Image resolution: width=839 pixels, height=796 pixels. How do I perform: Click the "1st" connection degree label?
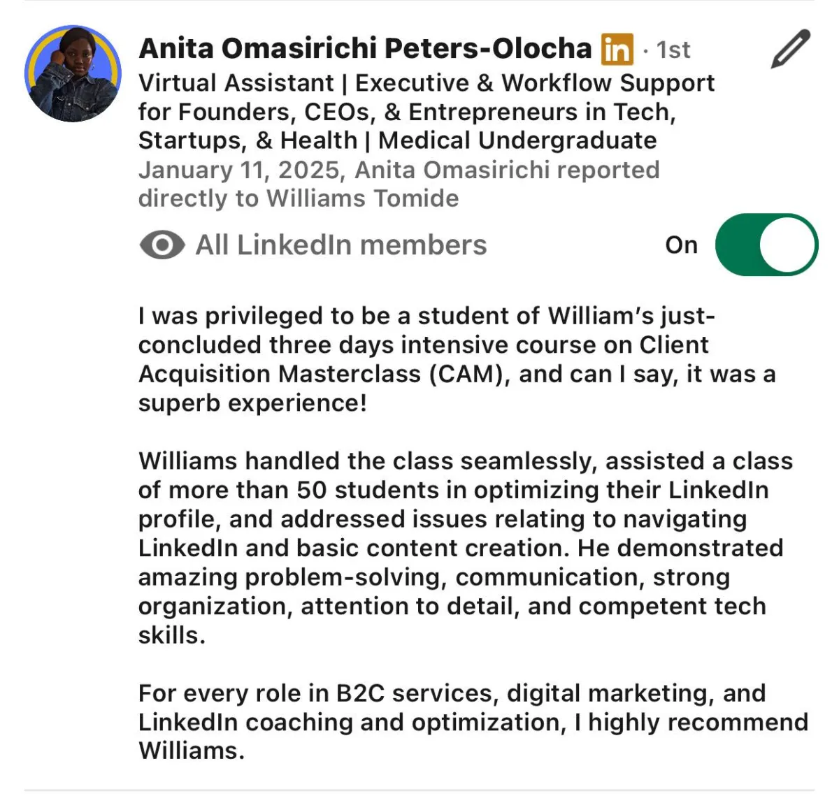pos(673,50)
